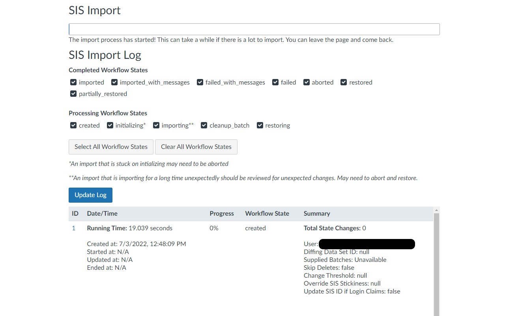
Task: Click inside the search input field
Action: 254,29
